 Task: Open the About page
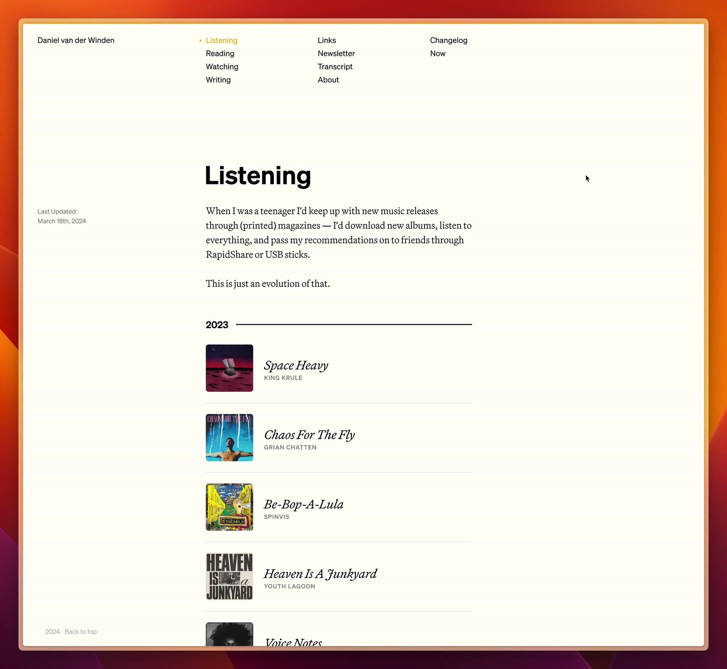pos(328,80)
